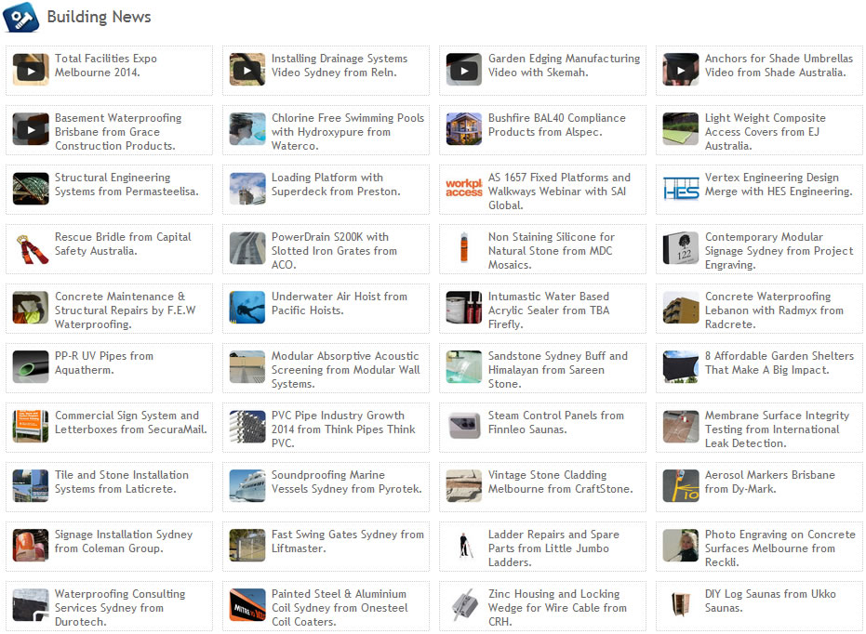Open the Contemporary Modular Signage 122 thumbnail

click(x=681, y=248)
